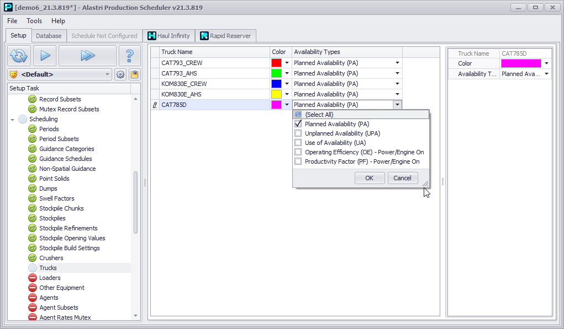Click the red icon beside Agent Subsets

point(33,308)
